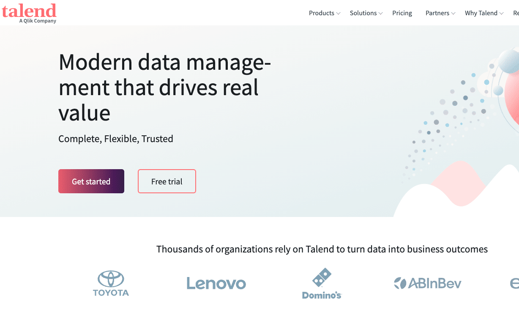Viewport: 519px width, 310px height.
Task: Select the ABInBev customer logo
Action: 427,283
